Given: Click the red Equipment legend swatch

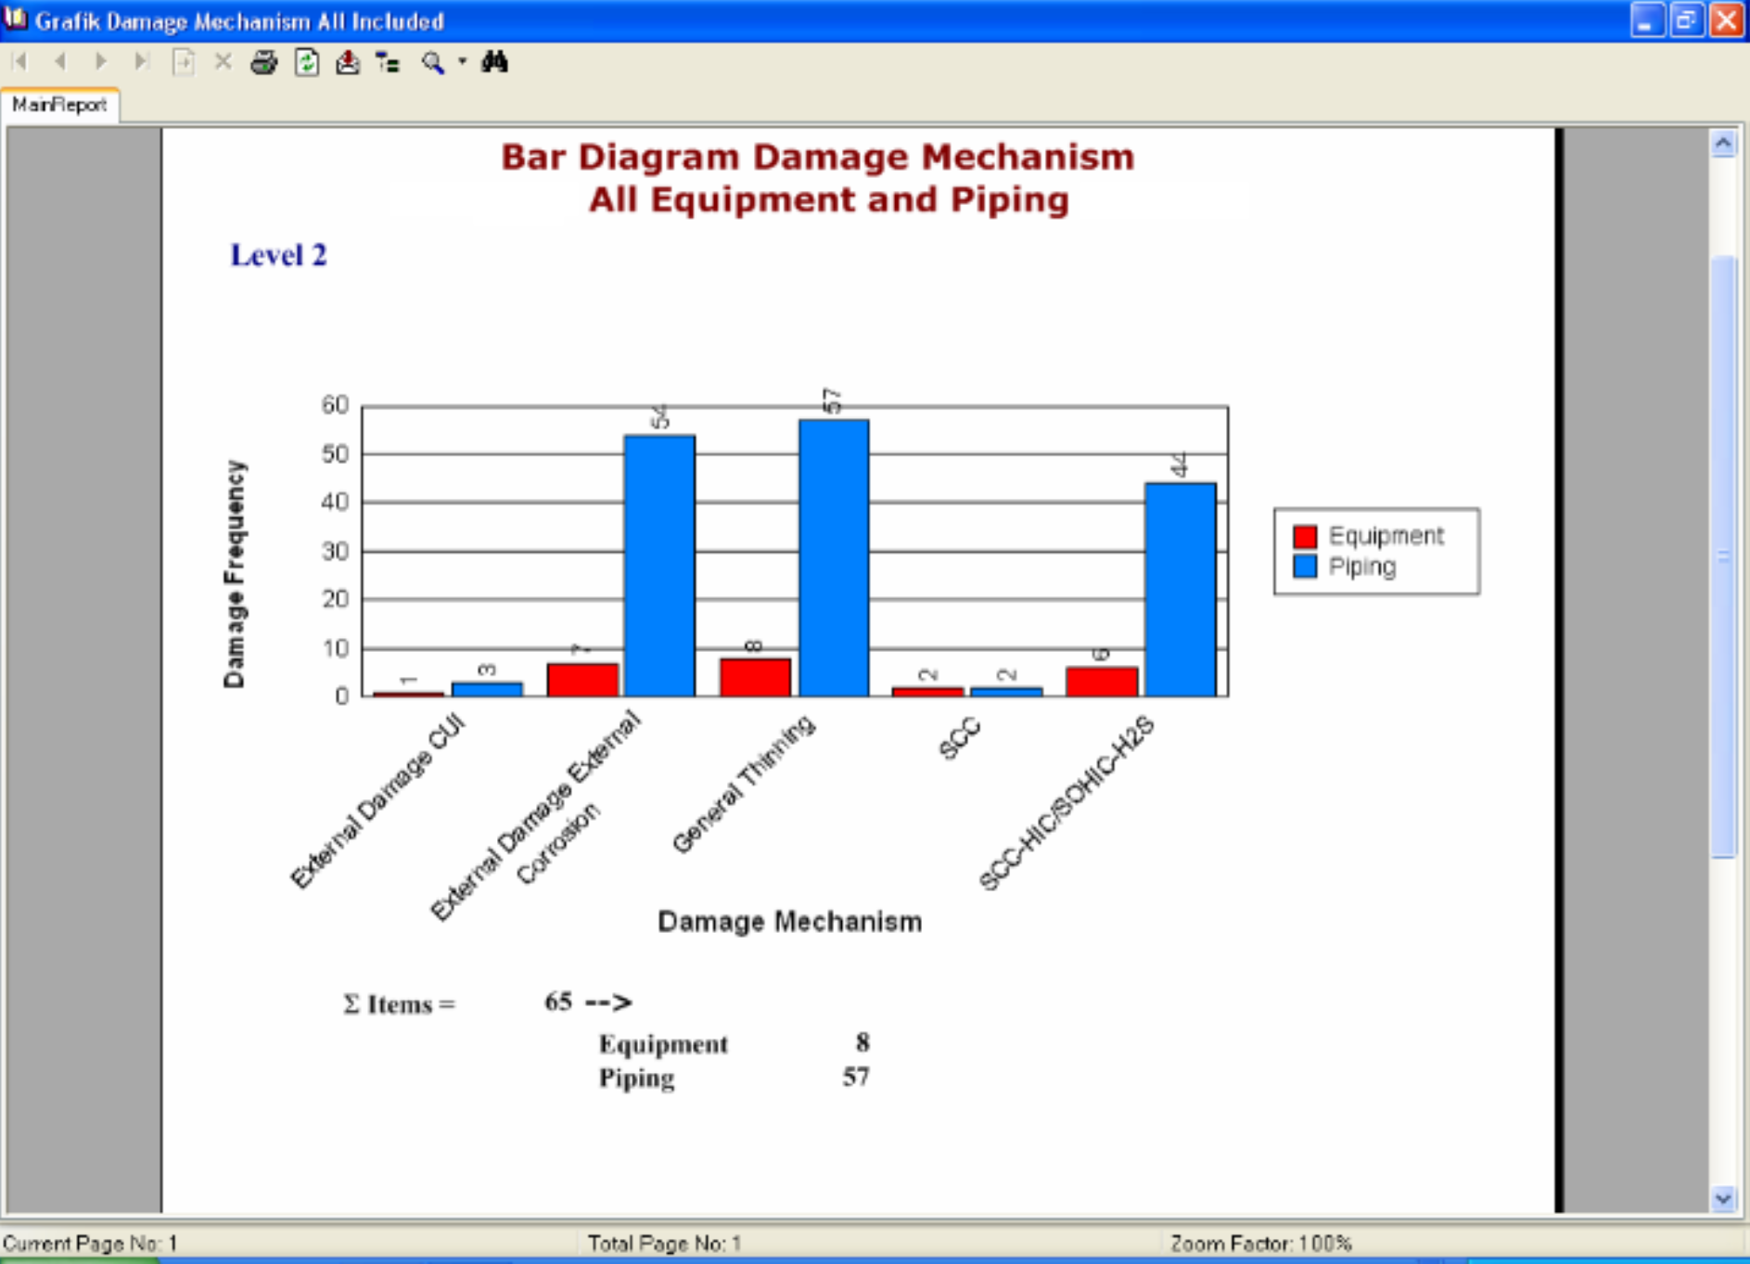Looking at the screenshot, I should pos(1304,536).
